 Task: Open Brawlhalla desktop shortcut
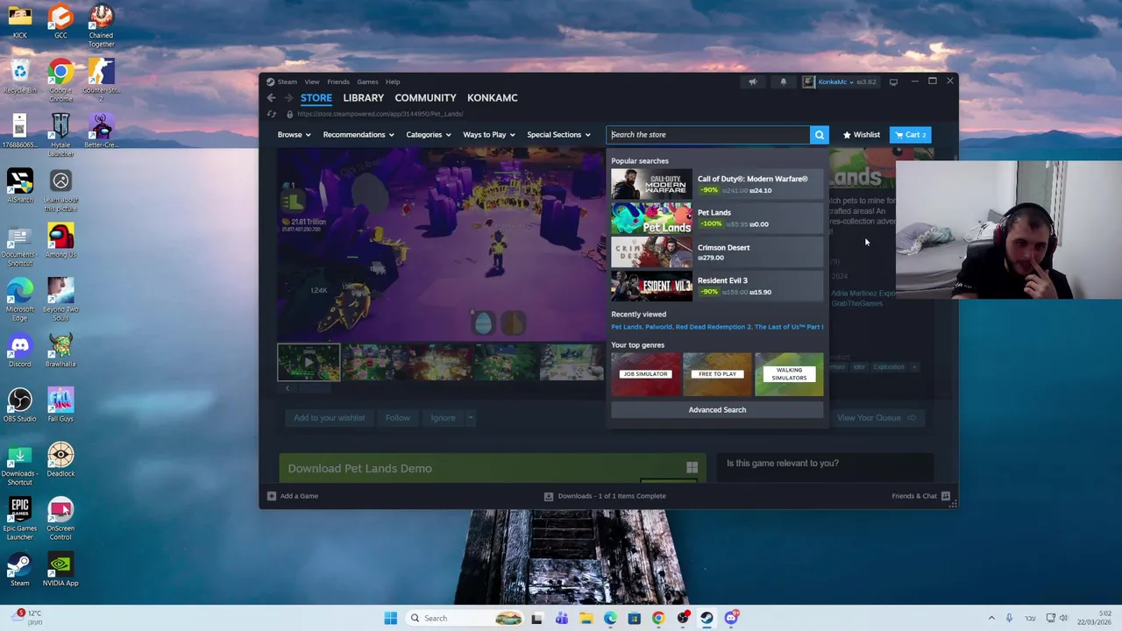(x=60, y=351)
